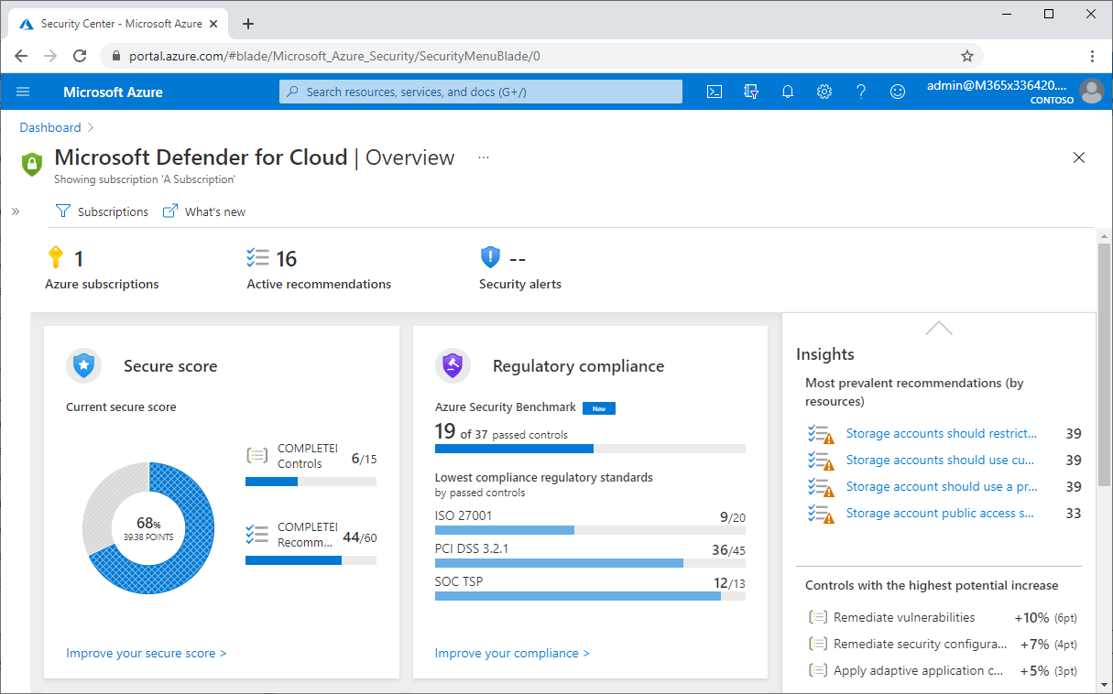Image resolution: width=1113 pixels, height=694 pixels.
Task: Click icon next to Remediate security configurations
Action: [x=818, y=645]
